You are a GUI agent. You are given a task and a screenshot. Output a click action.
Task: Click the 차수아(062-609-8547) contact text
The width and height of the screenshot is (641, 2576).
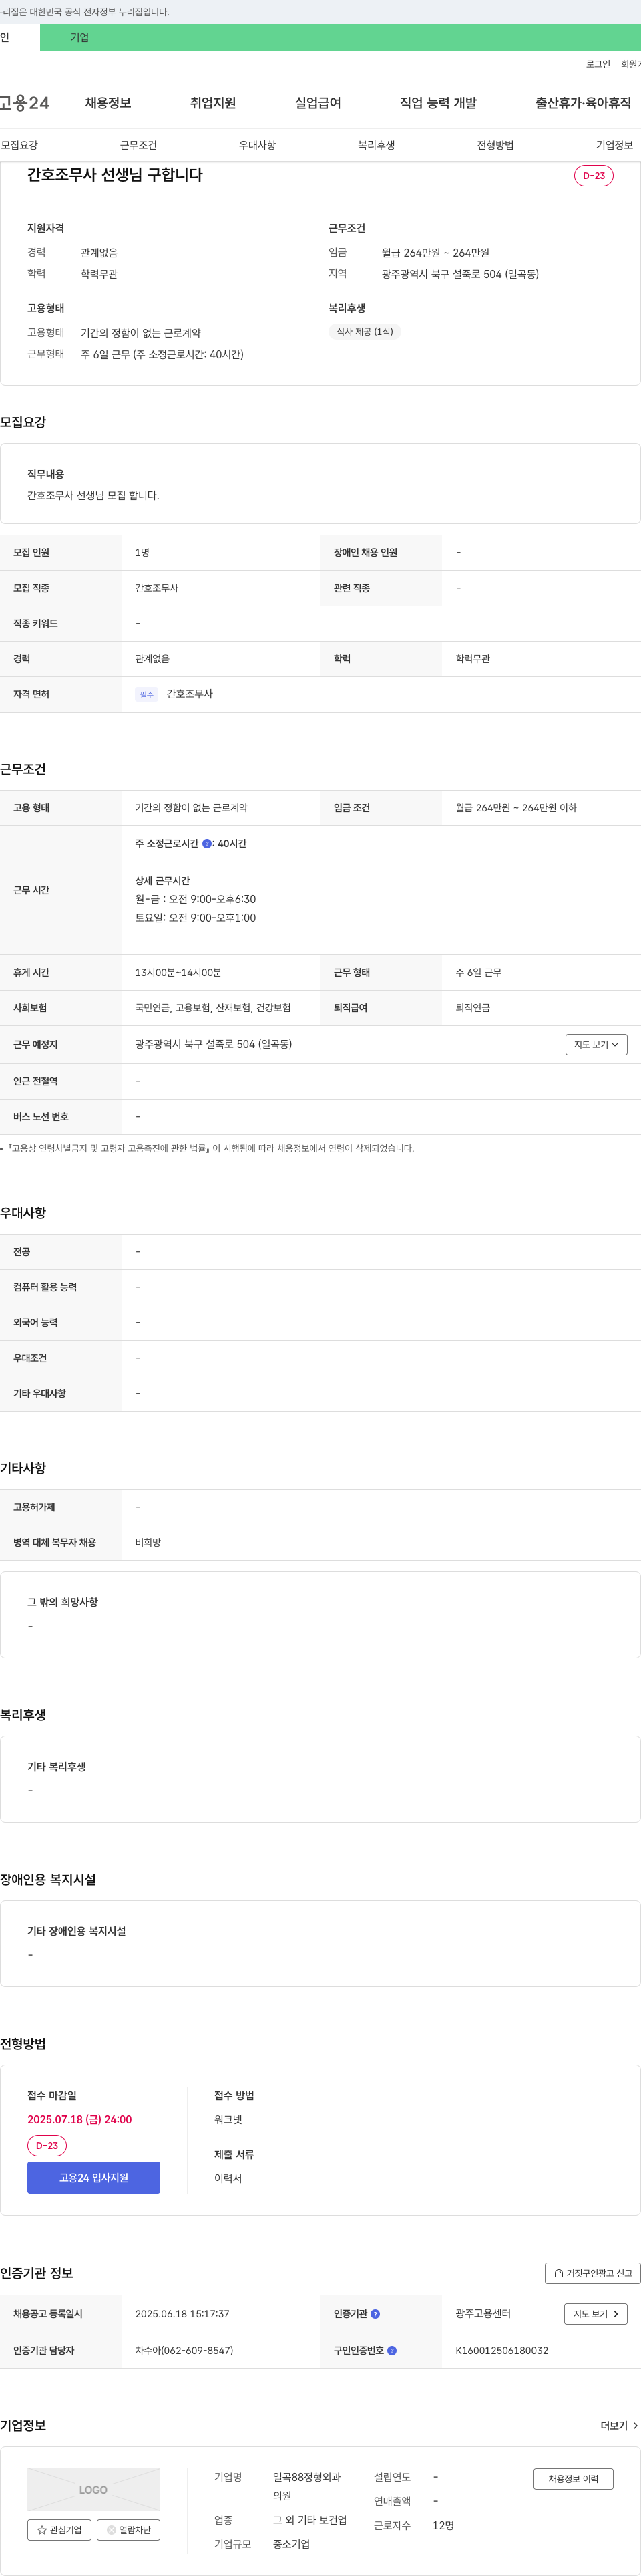[x=185, y=2351]
